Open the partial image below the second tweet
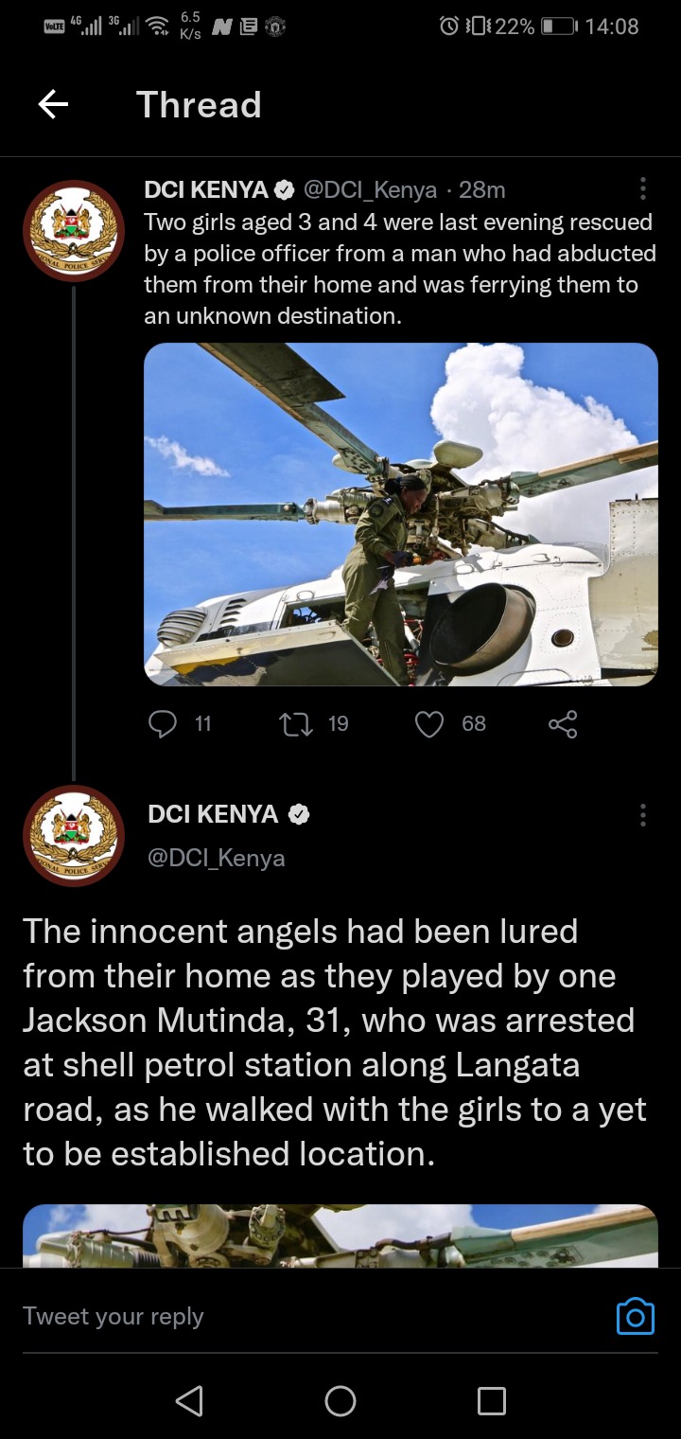 click(340, 1235)
